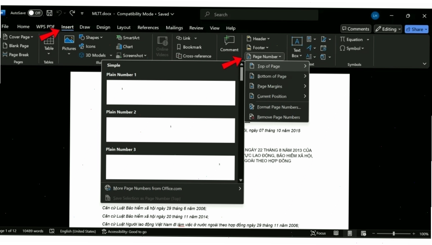Open the Cover Page dropdown
Screen dimensions: 432x245
tap(18, 37)
